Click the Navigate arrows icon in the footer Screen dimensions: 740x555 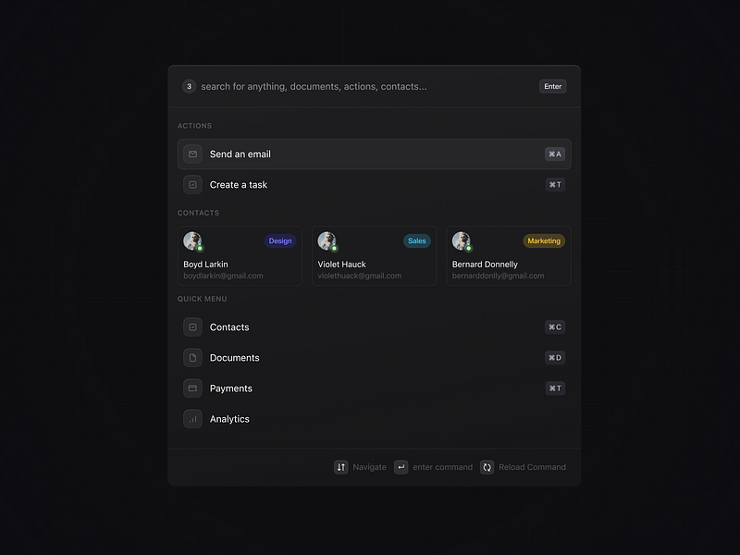coord(340,467)
